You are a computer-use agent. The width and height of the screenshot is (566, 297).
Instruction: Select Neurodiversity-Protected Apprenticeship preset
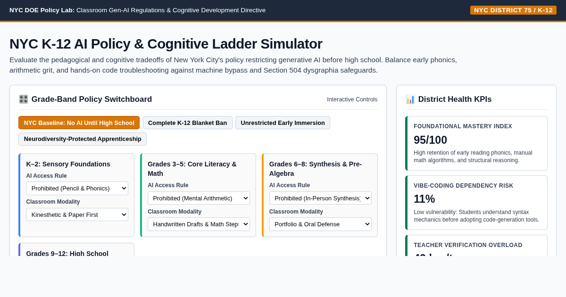pyautogui.click(x=83, y=139)
